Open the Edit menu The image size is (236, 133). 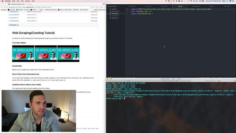click(18, 1)
